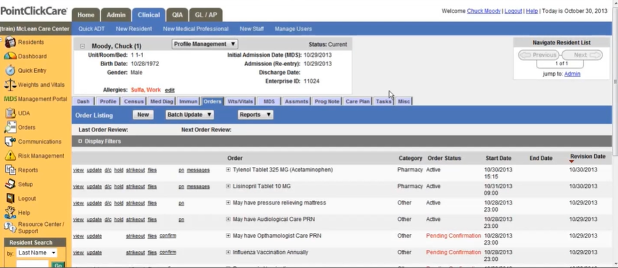Open the Profile Management dropdown
618x268 pixels.
pyautogui.click(x=204, y=44)
